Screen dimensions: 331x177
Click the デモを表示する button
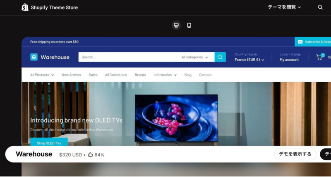tap(295, 154)
